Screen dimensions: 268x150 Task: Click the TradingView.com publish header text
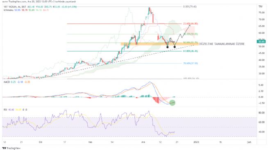click(38, 2)
